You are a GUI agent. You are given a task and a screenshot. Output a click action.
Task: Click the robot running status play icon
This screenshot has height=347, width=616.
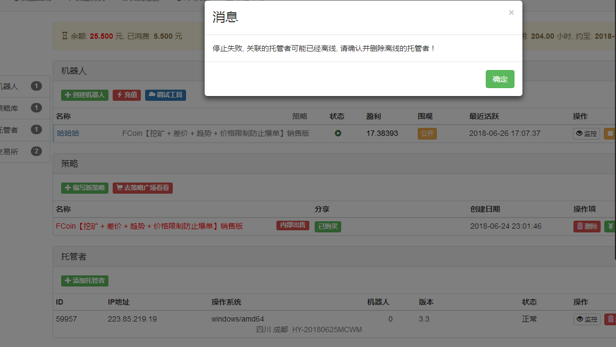point(338,133)
